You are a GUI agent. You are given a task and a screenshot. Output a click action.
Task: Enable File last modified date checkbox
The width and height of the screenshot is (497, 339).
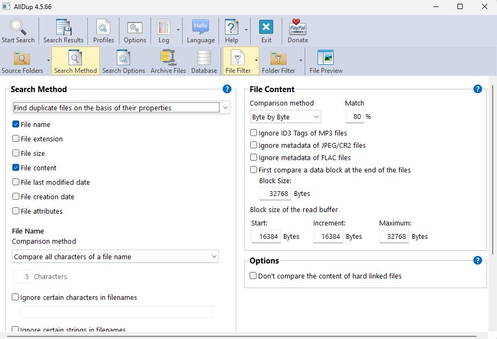point(16,182)
